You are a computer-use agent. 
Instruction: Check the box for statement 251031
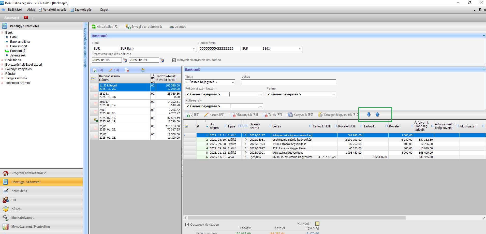coord(95,96)
